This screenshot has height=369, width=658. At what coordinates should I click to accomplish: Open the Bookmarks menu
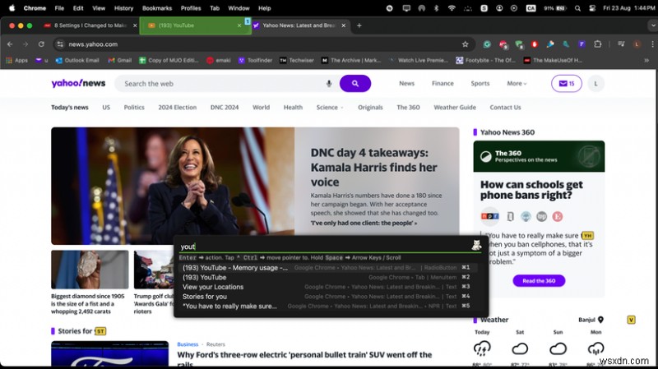(x=157, y=8)
